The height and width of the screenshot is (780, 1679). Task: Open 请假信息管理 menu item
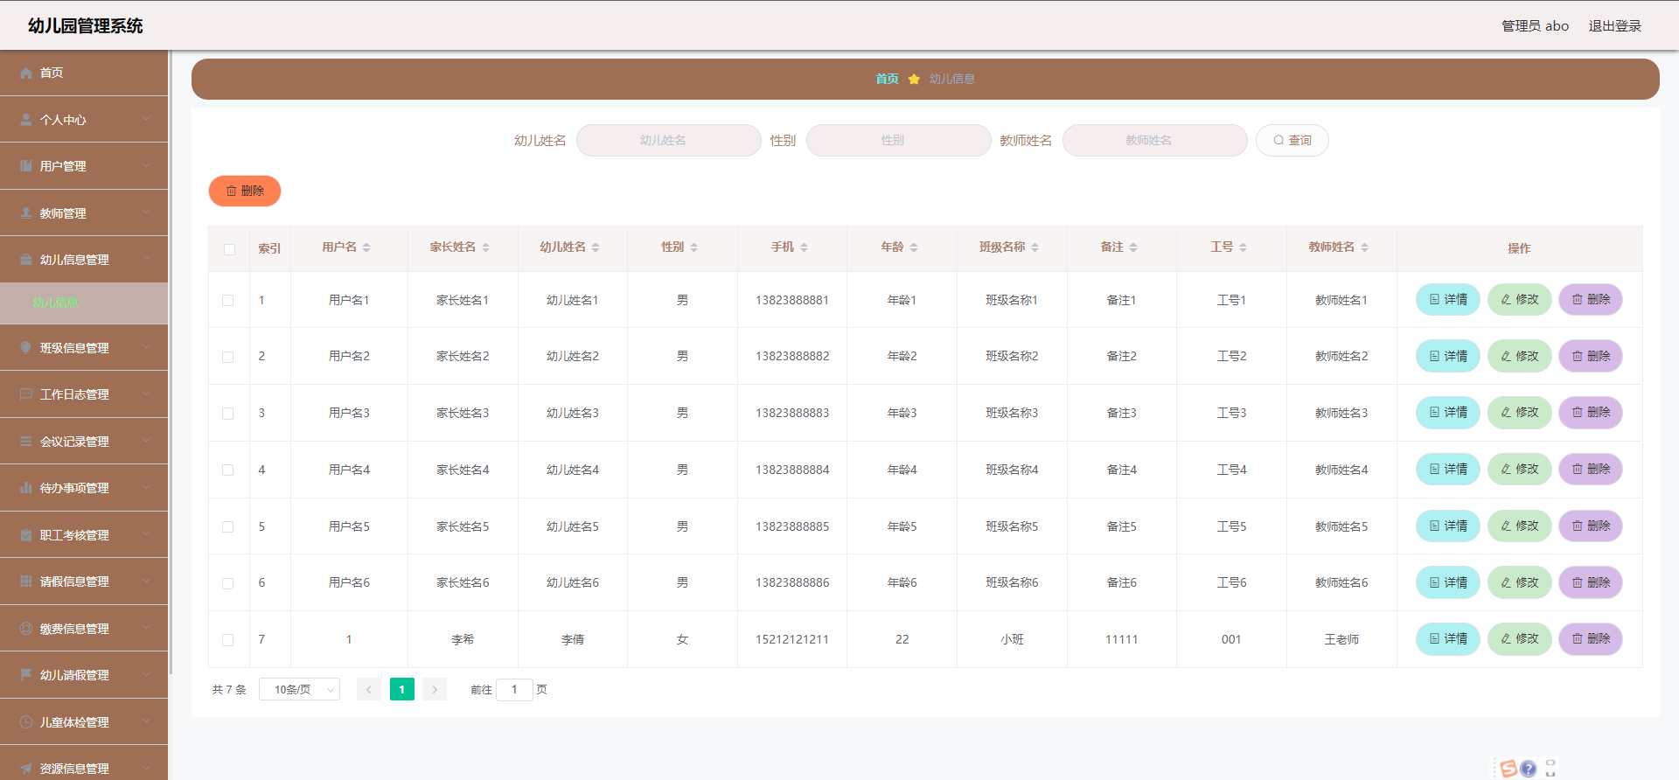tap(84, 582)
